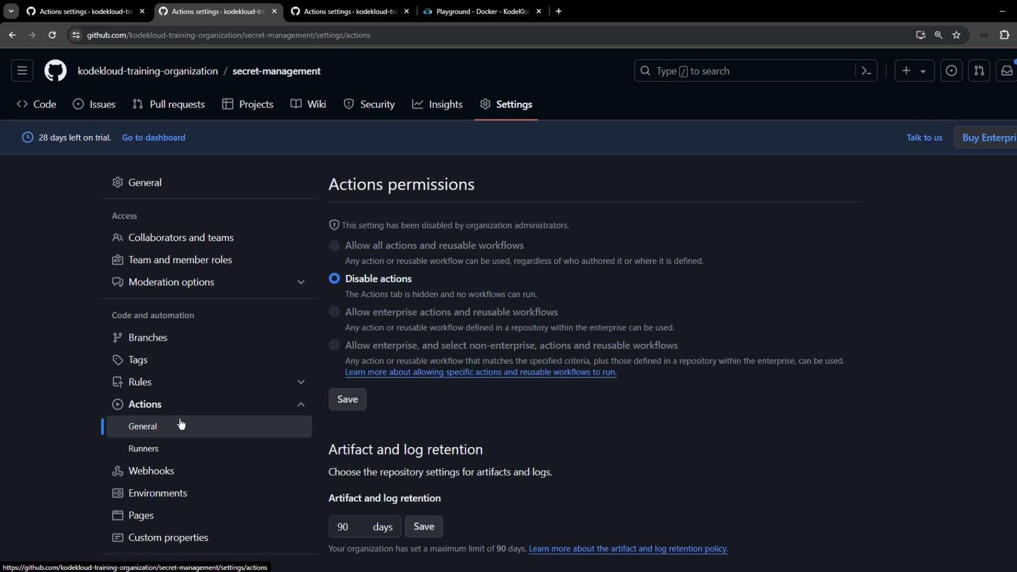The image size is (1017, 572).
Task: Open the command palette icon
Action: pyautogui.click(x=867, y=71)
